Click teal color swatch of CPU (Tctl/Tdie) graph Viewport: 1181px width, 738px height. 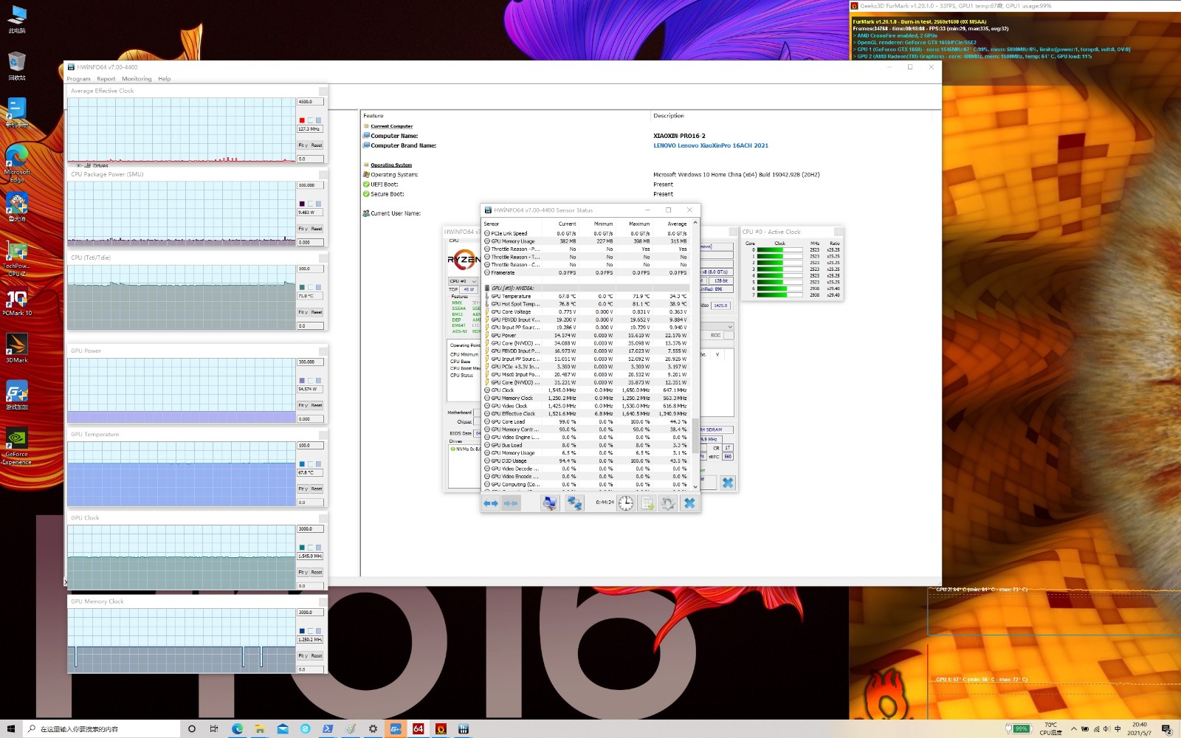[302, 287]
